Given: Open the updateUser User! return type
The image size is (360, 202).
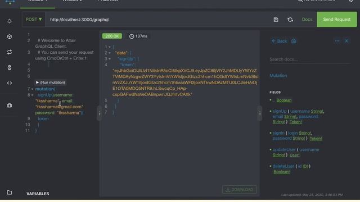Looking at the screenshot, I should [x=294, y=155].
